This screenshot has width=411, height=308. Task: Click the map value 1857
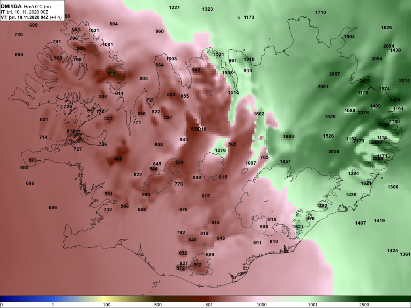[x=285, y=161]
